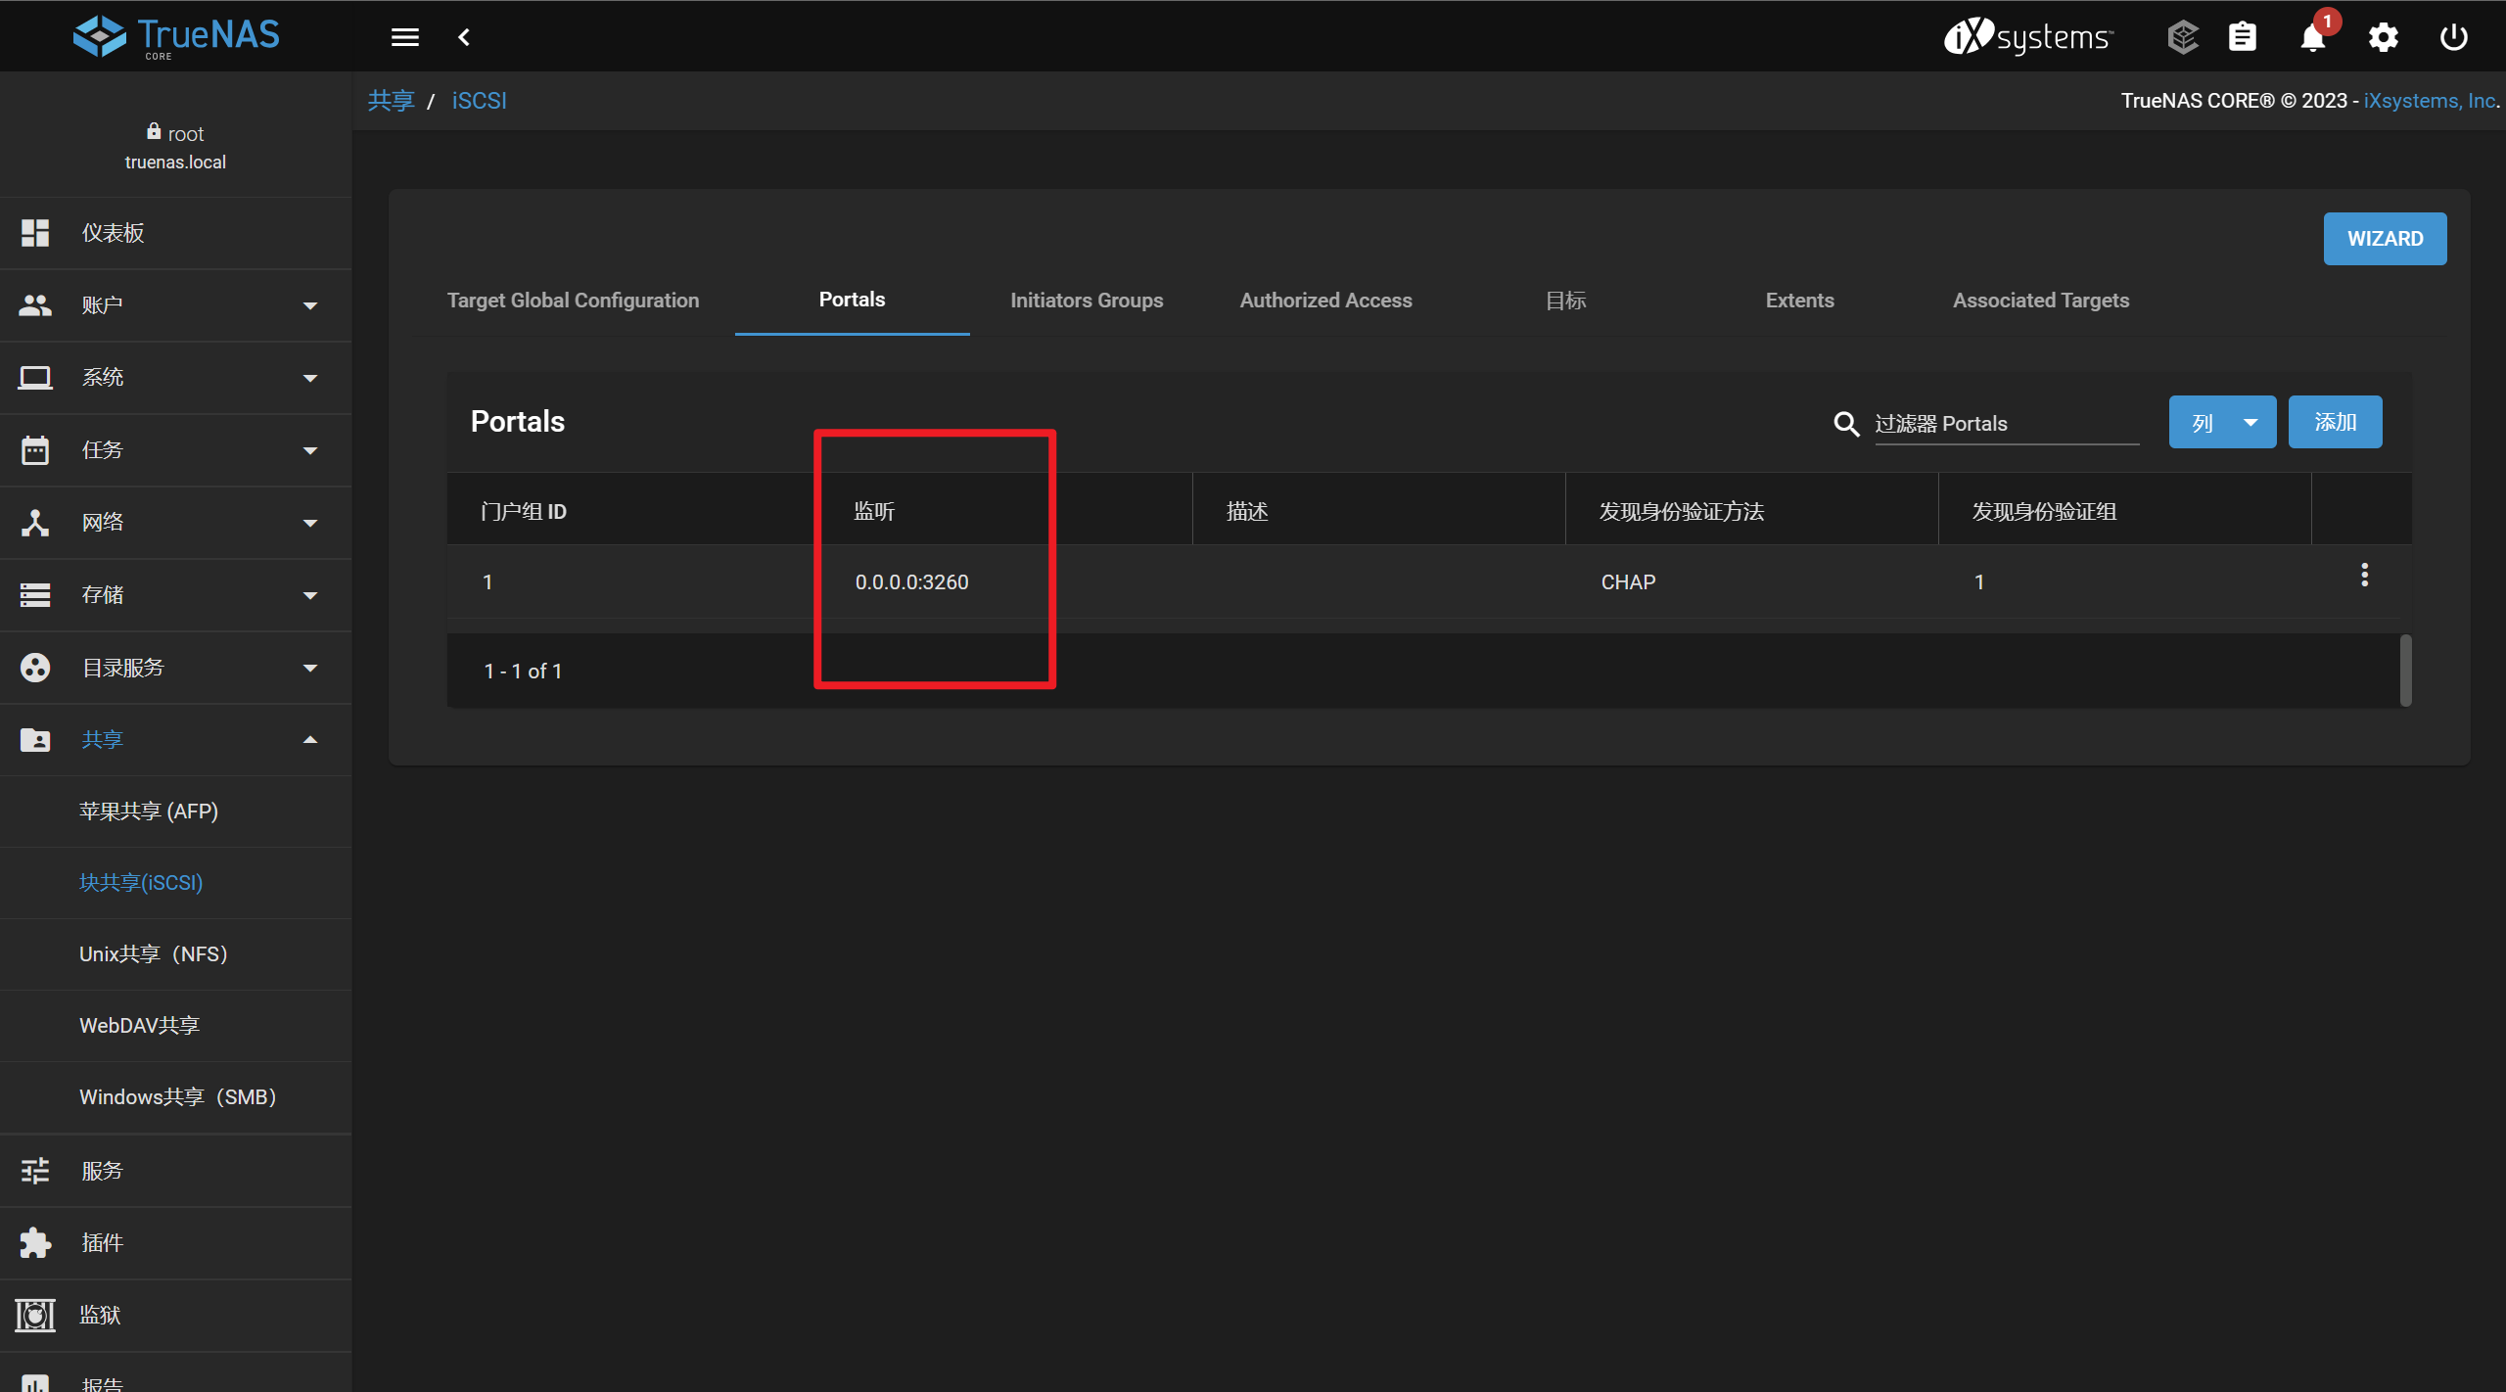Open three-dot actions menu for portal 1
The image size is (2506, 1392).
tap(2364, 576)
